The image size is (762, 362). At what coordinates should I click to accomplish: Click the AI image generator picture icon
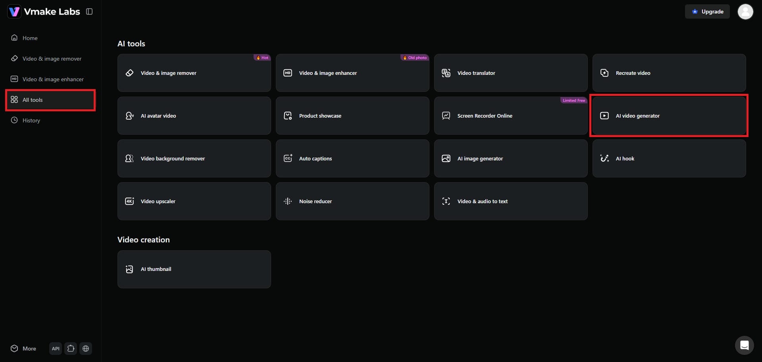[x=446, y=158]
